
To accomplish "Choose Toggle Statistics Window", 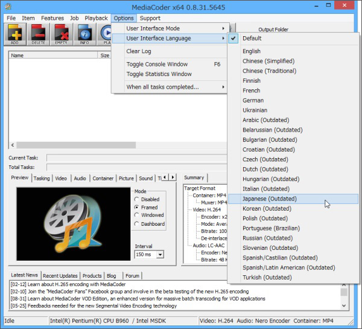I will click(x=170, y=74).
